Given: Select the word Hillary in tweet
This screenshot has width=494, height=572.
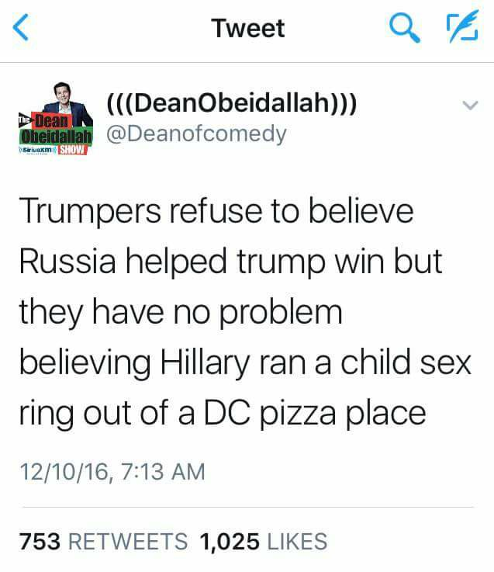Looking at the screenshot, I should point(206,362).
